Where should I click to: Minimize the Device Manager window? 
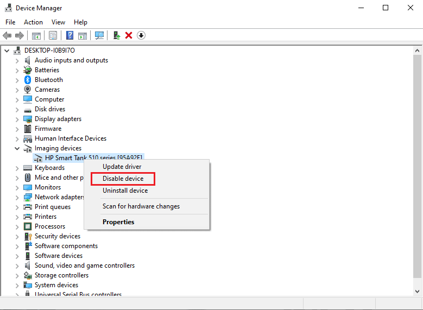pos(361,8)
